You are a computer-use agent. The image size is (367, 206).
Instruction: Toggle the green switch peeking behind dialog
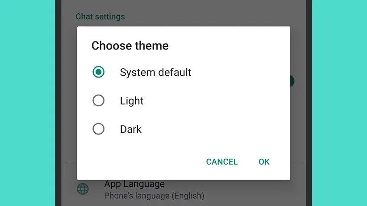coord(292,81)
